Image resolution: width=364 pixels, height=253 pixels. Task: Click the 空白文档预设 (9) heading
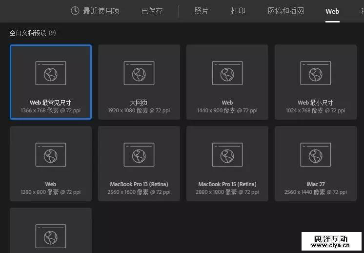(x=33, y=33)
